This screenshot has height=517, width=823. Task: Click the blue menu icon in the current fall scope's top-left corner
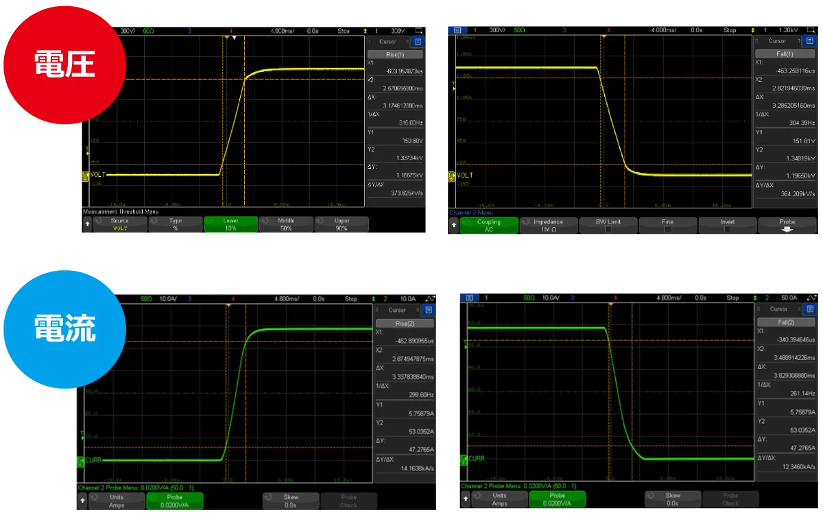(468, 298)
